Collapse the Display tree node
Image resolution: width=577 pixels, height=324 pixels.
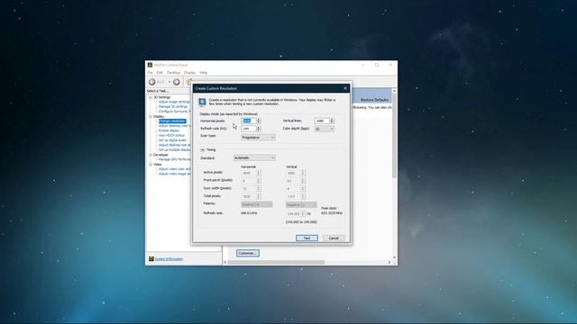[151, 116]
